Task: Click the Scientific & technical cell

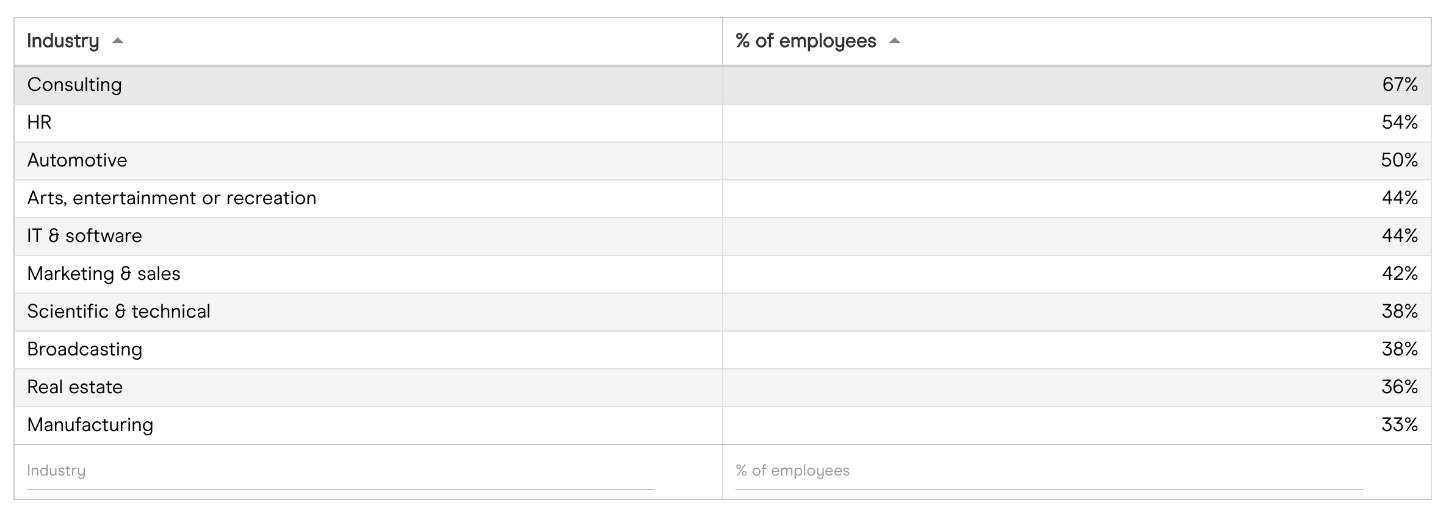Action: pos(118,312)
